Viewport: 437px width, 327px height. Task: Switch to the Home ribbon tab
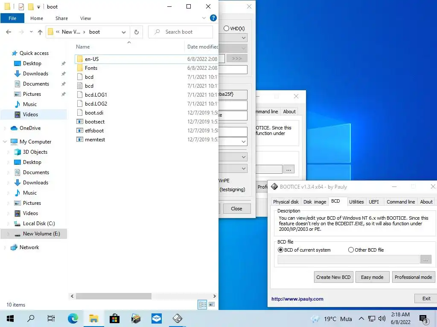tap(37, 18)
